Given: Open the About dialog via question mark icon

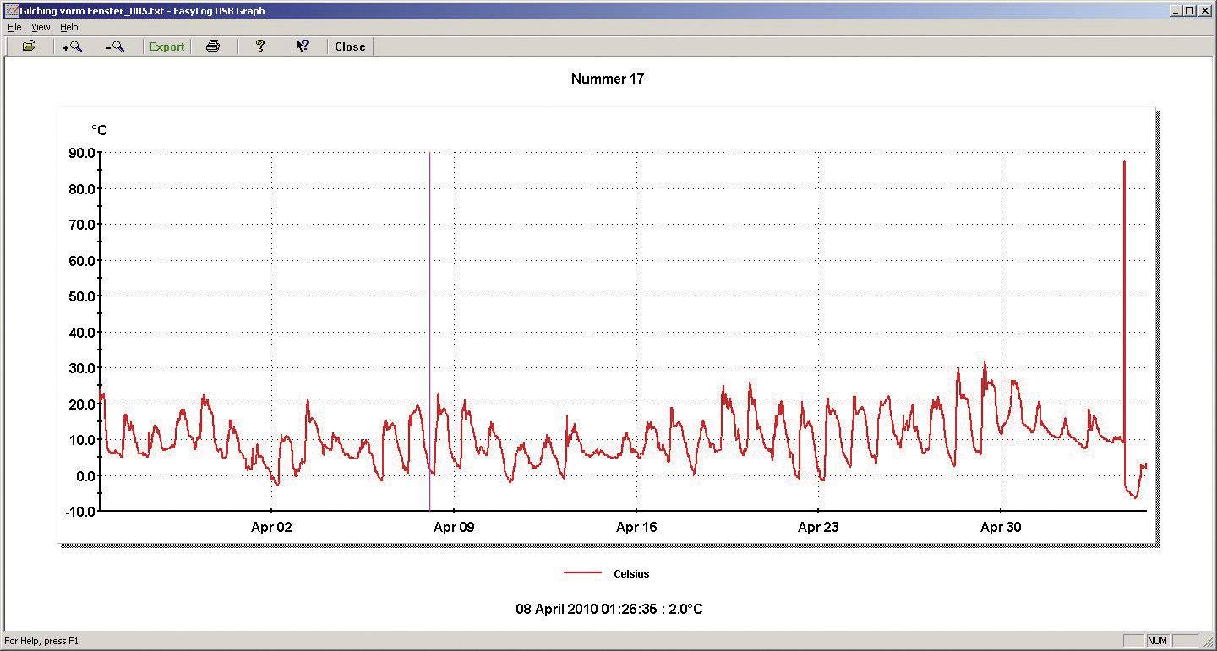Looking at the screenshot, I should point(260,46).
